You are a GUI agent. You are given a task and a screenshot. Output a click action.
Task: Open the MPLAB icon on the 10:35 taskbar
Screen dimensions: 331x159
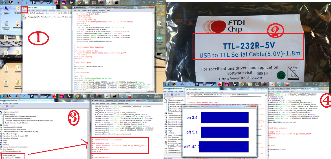[64, 2]
